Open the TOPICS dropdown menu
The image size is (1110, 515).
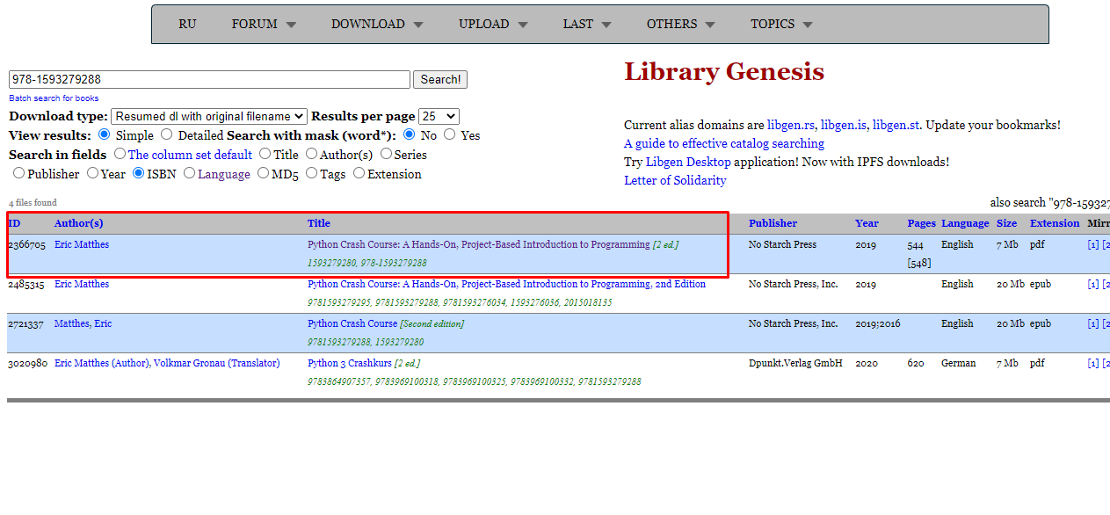(x=781, y=24)
